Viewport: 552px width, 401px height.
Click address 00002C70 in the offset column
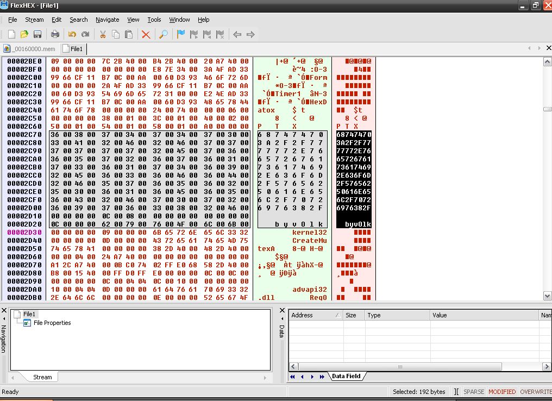24,135
